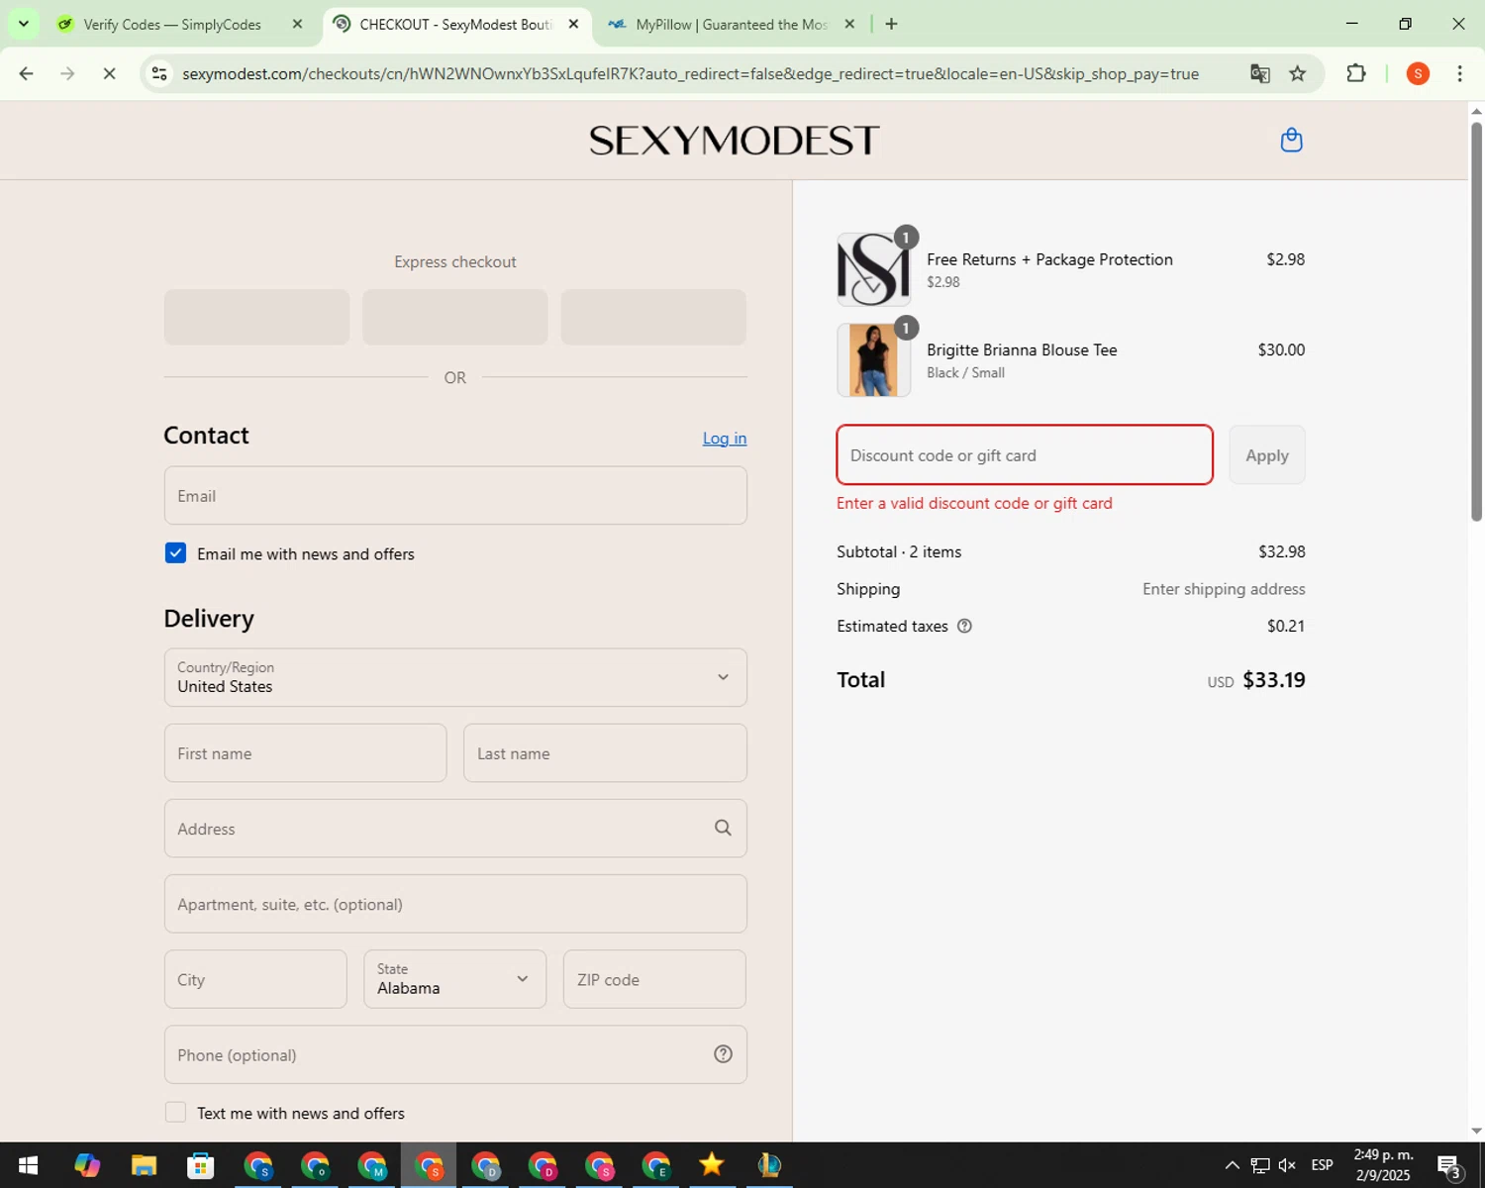Click the middle express checkout button
1485x1188 pixels.
coord(455,317)
